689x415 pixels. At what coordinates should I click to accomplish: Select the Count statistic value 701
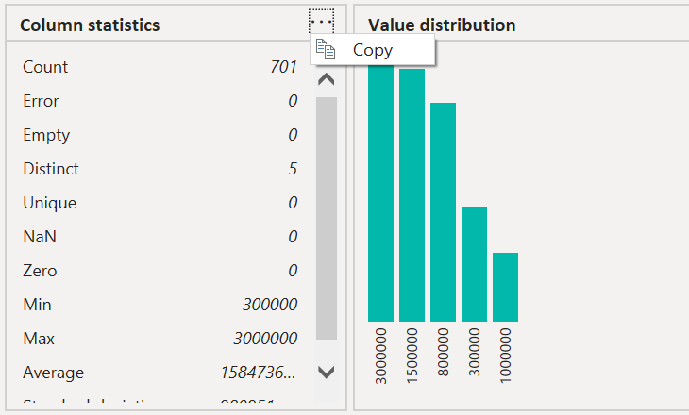(x=283, y=67)
